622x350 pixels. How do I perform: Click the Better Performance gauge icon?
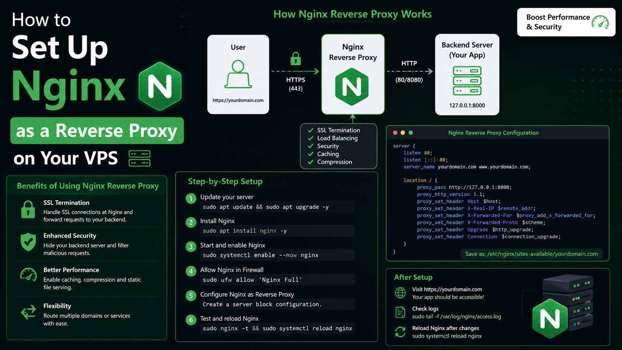tap(28, 274)
